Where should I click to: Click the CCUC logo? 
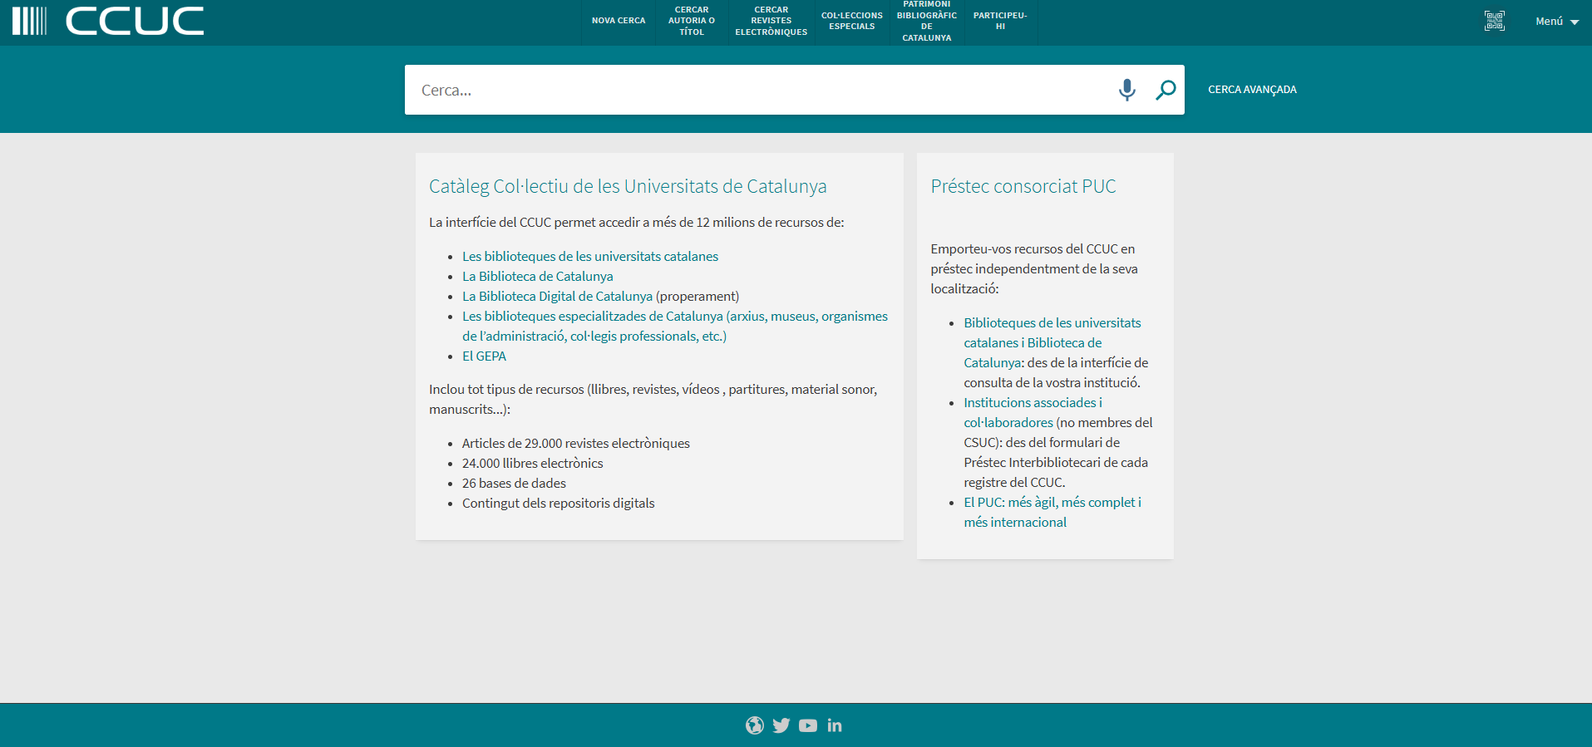point(108,22)
